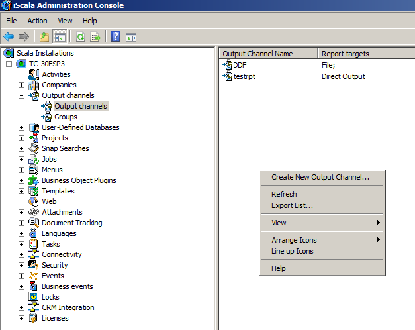Click the Web globe icon

click(34, 201)
